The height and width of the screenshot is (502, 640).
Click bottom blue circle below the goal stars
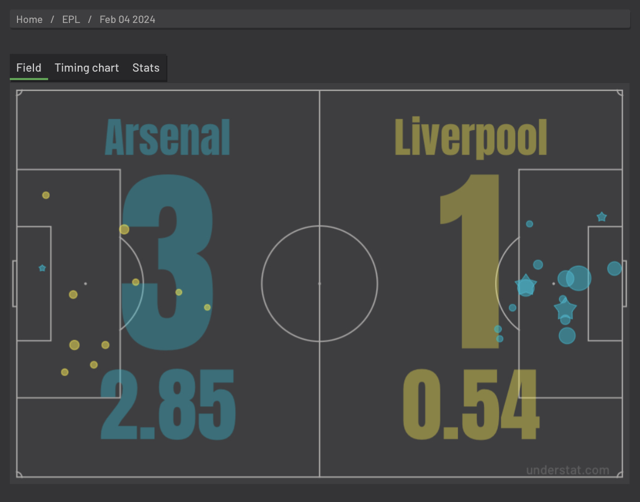(567, 335)
